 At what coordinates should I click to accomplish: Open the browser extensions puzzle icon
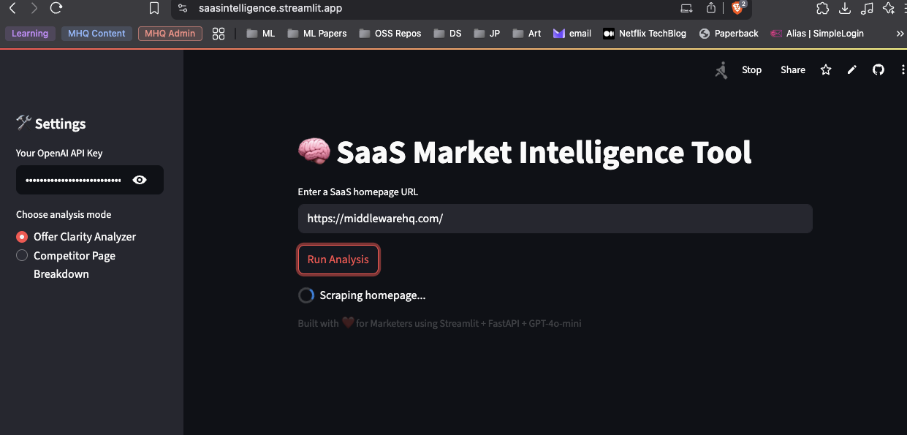[823, 8]
